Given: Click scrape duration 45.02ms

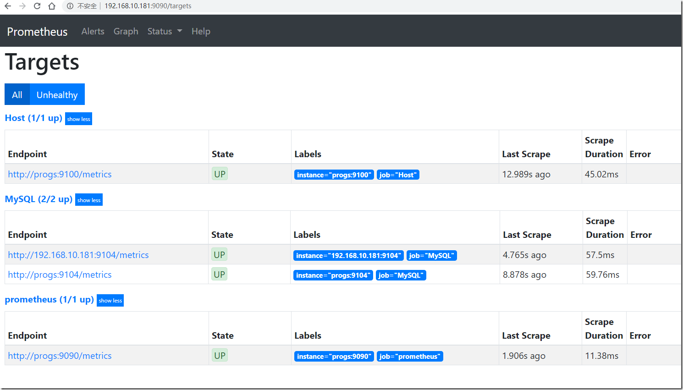Looking at the screenshot, I should (601, 174).
